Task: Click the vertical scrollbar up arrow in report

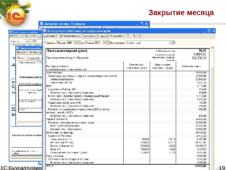Action: pos(212,48)
